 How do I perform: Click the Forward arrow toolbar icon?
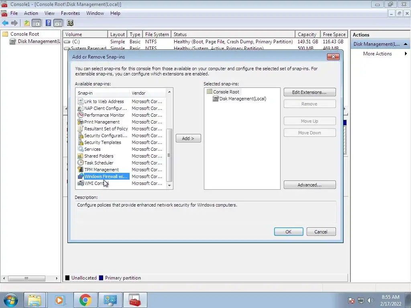tap(14, 23)
